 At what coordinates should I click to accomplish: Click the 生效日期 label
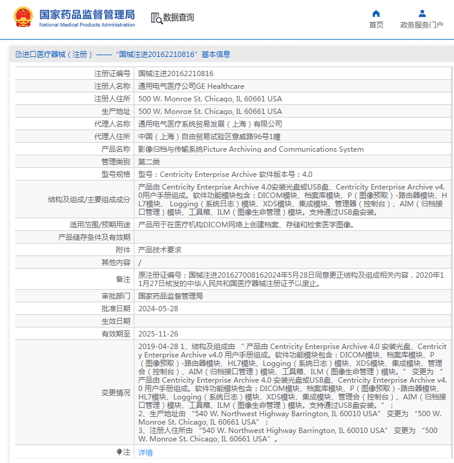[116, 321]
